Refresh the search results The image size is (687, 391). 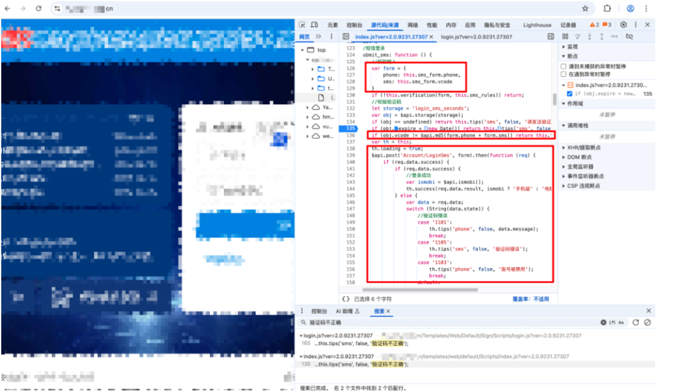tap(635, 322)
